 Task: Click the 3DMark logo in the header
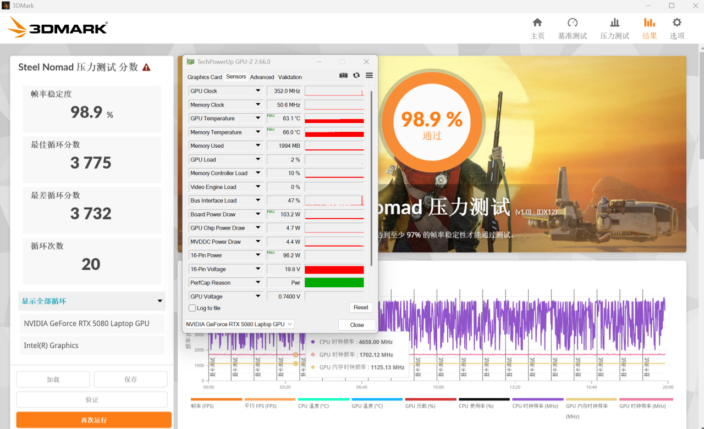click(58, 27)
